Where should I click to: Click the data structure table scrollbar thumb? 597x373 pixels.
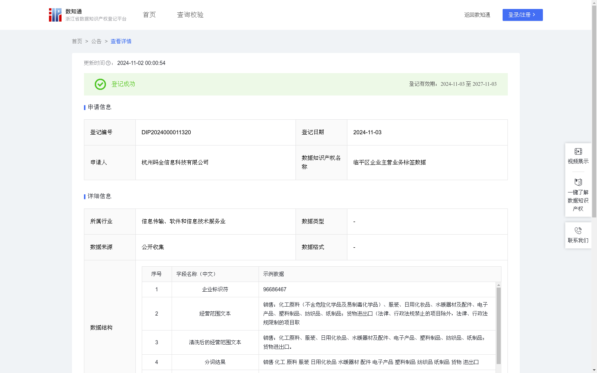coord(498,326)
